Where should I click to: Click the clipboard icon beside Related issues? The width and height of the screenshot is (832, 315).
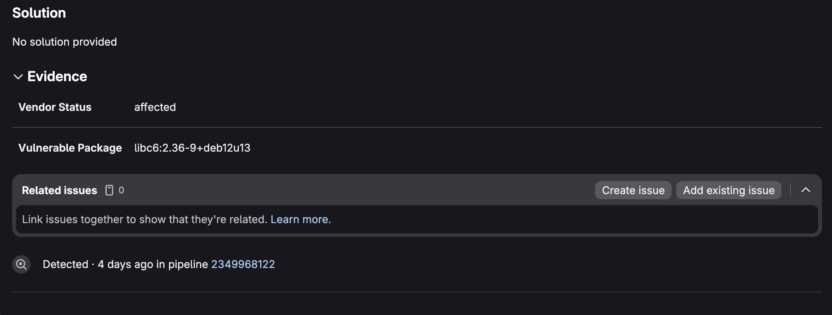[x=109, y=190]
